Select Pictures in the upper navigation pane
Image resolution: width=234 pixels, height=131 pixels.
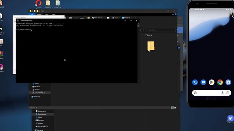point(37,87)
